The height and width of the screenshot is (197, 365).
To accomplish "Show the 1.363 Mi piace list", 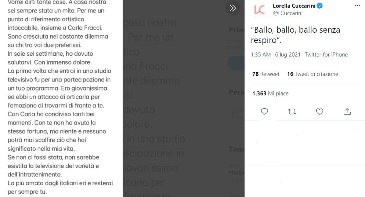I will pos(270,94).
